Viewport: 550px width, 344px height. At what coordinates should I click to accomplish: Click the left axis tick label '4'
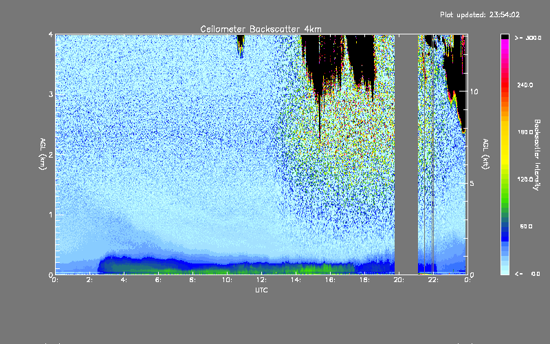[51, 34]
